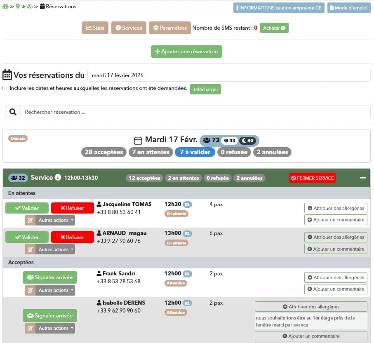Click the magnifying glass search icon
Image resolution: width=374 pixels, height=343 pixels.
(13, 112)
